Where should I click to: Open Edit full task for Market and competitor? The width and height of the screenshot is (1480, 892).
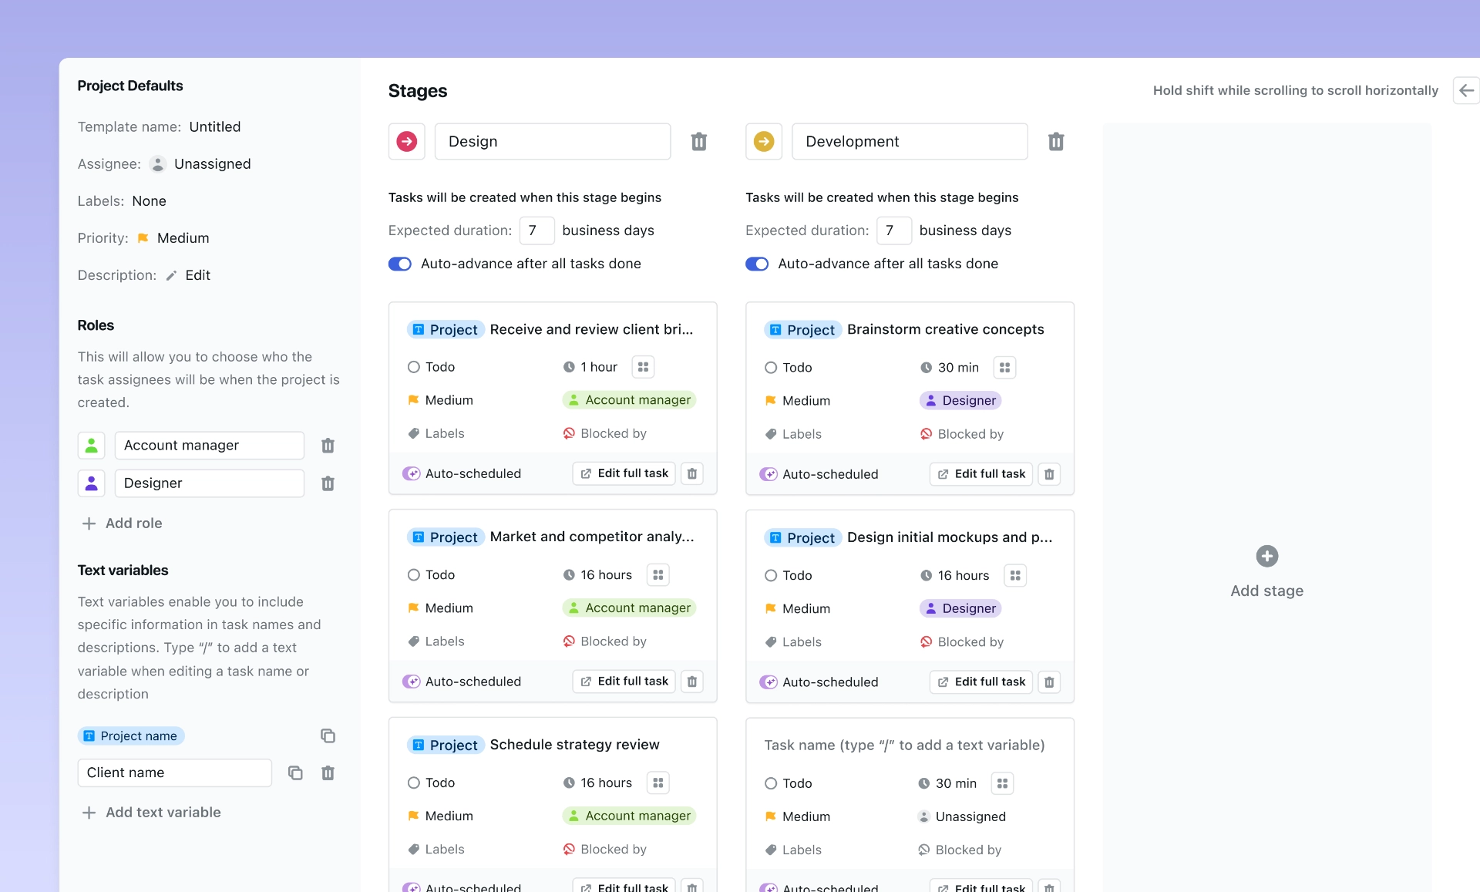coord(624,682)
